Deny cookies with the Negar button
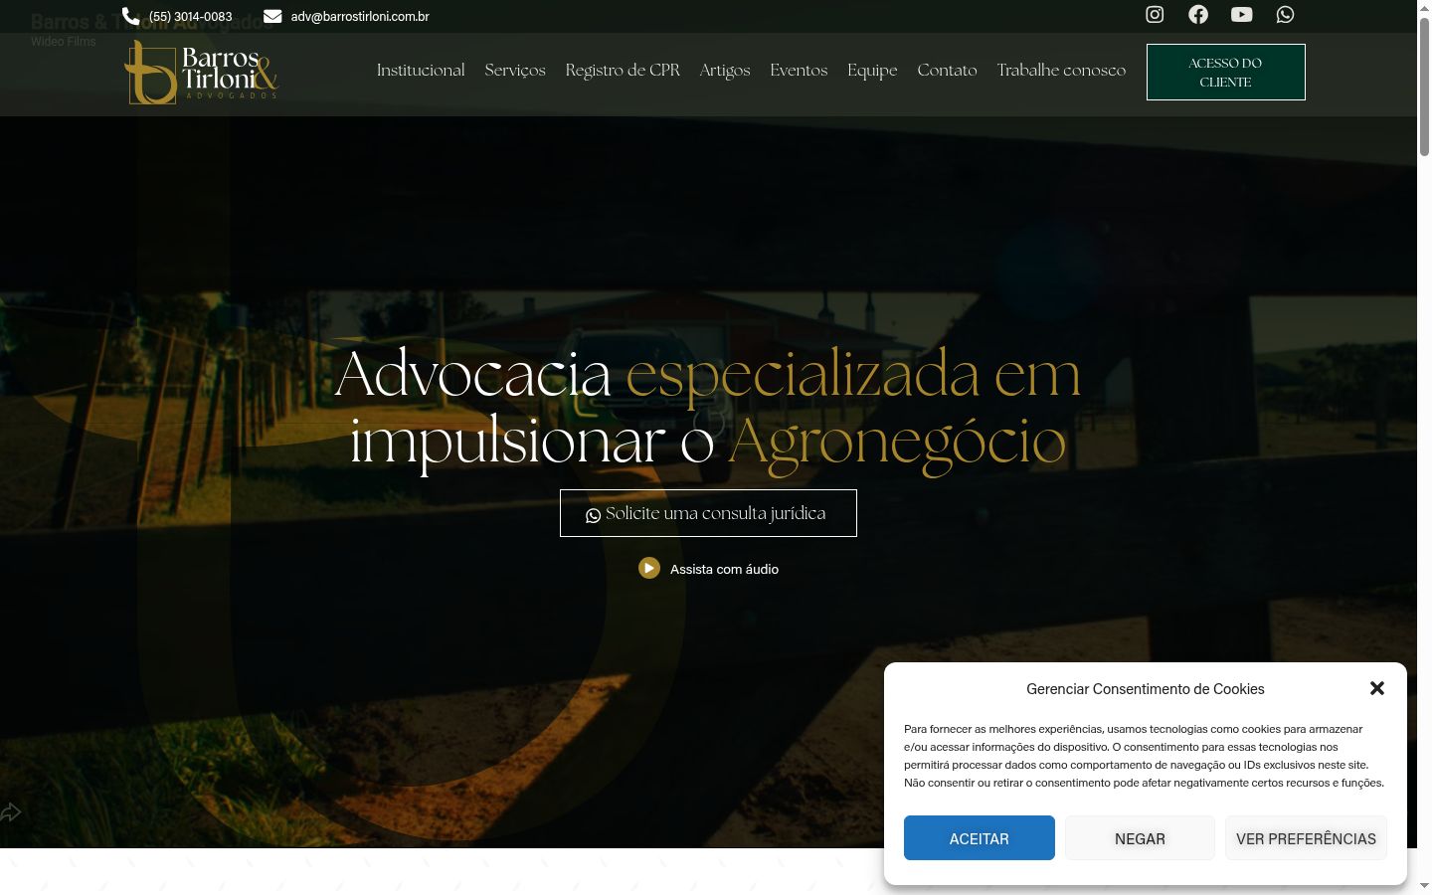1432x895 pixels. [x=1140, y=838]
